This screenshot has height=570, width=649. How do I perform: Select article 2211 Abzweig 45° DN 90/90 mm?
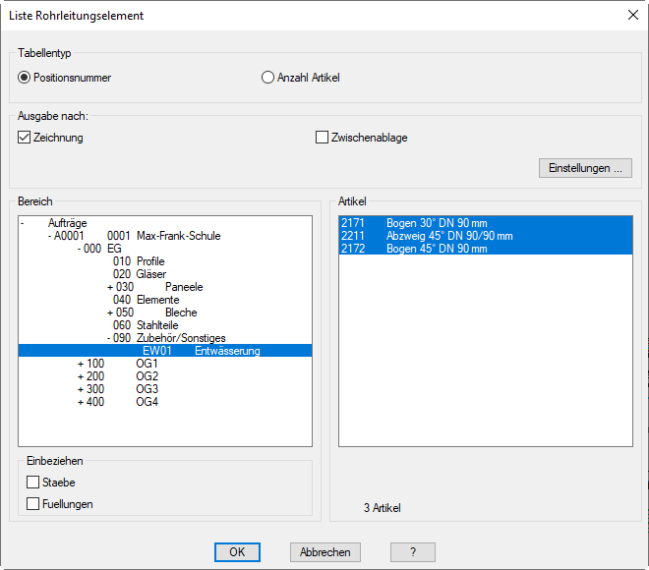(427, 236)
